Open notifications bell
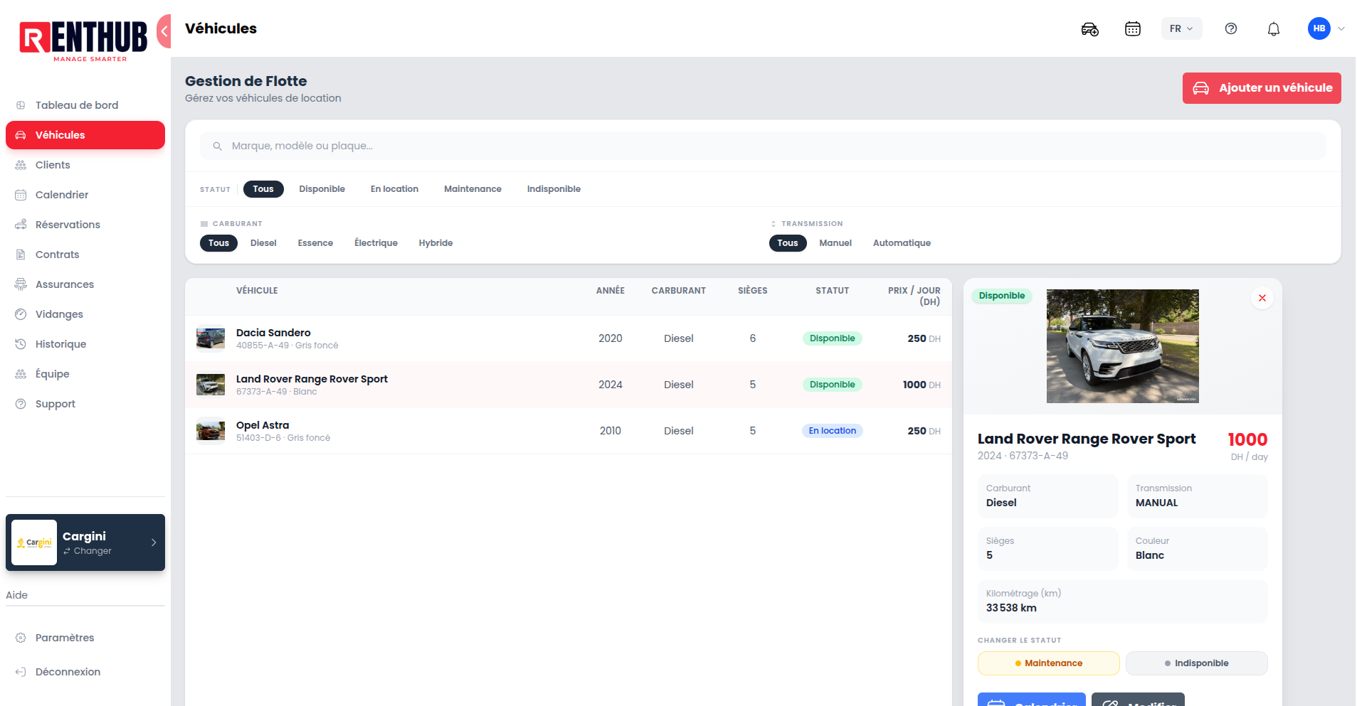1357x706 pixels. pos(1273,29)
